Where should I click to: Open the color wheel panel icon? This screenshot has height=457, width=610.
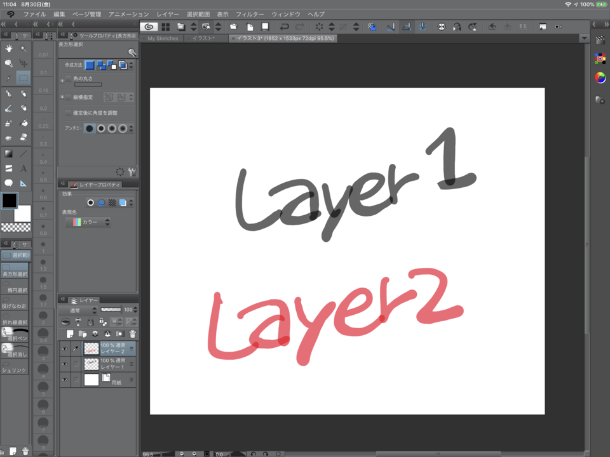[x=600, y=78]
